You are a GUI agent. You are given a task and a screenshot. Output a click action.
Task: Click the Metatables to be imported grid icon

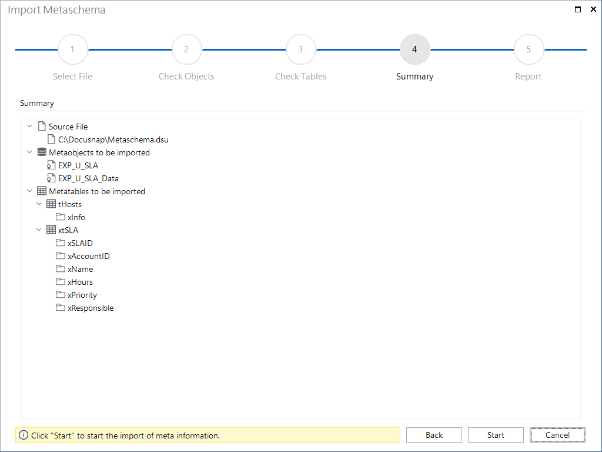click(41, 191)
